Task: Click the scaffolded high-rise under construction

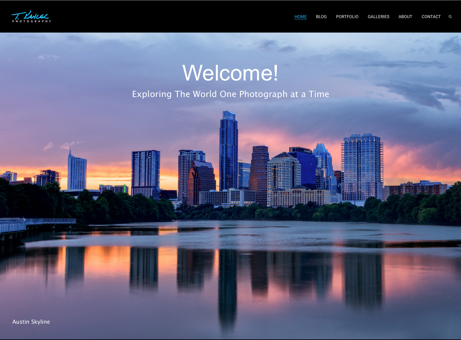Action: point(362,167)
